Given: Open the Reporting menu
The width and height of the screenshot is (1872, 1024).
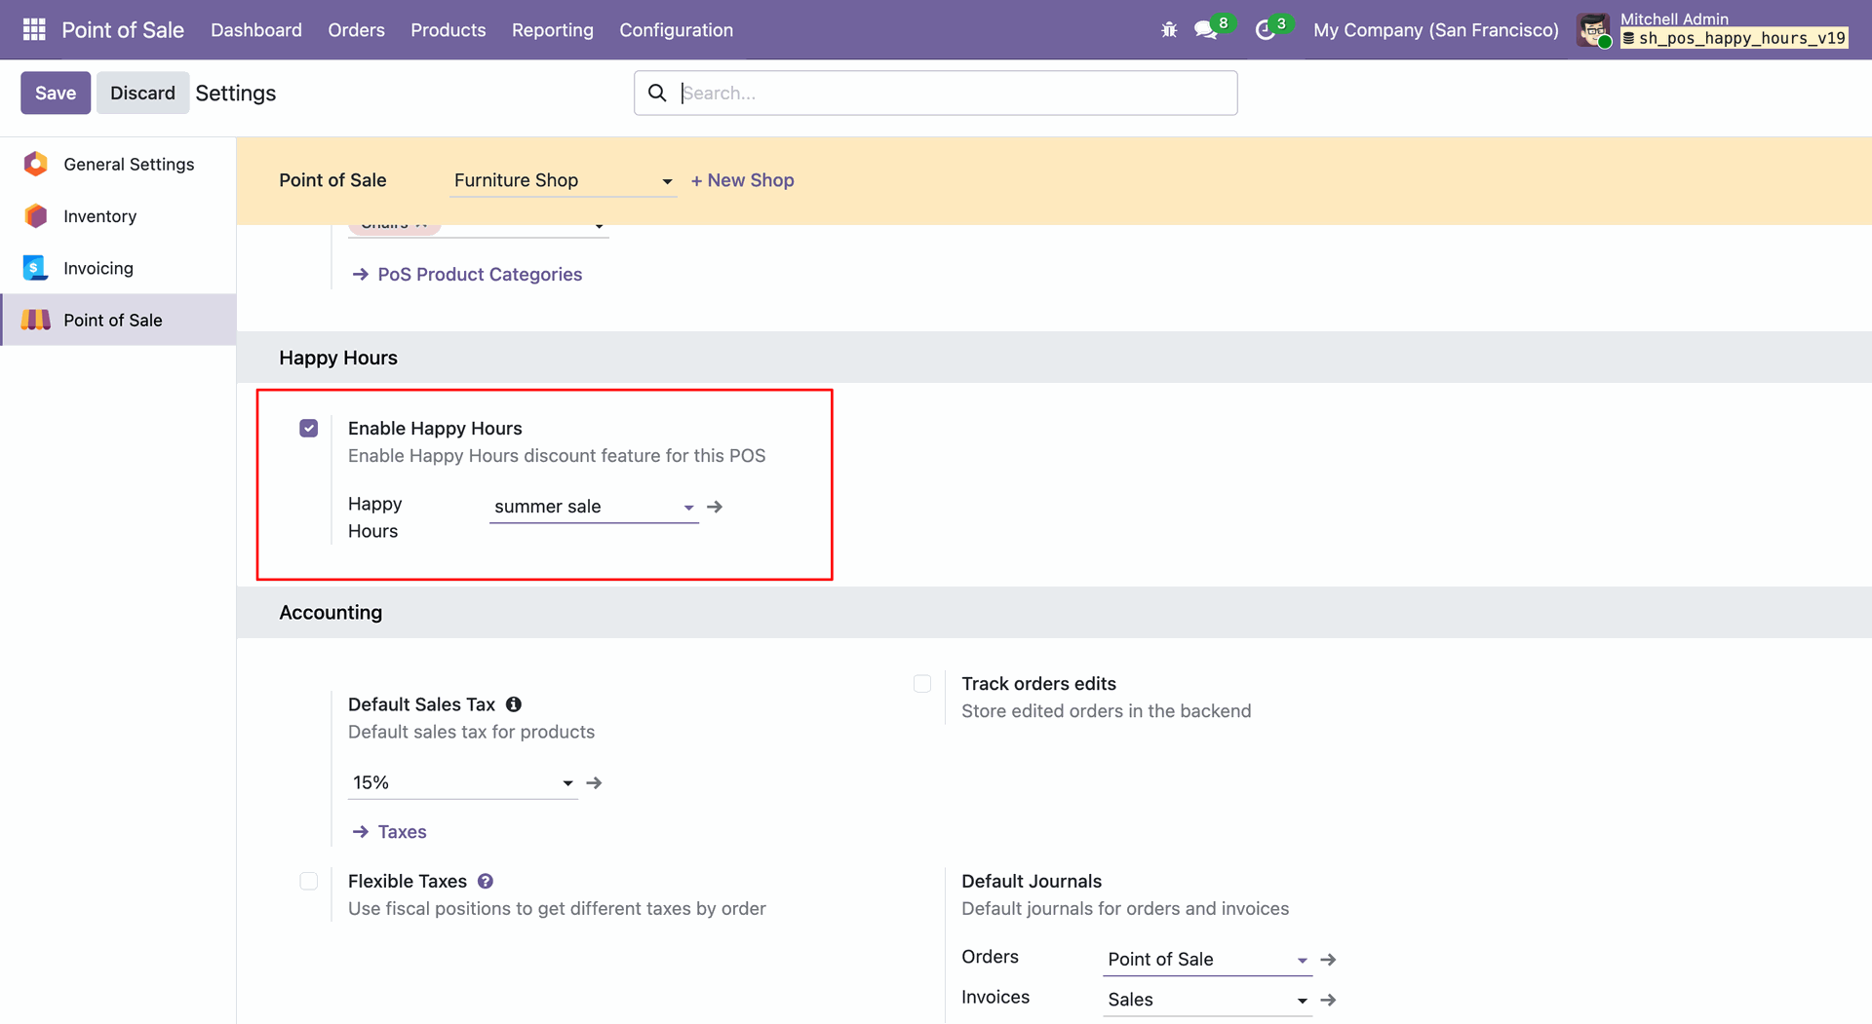Looking at the screenshot, I should click(552, 30).
